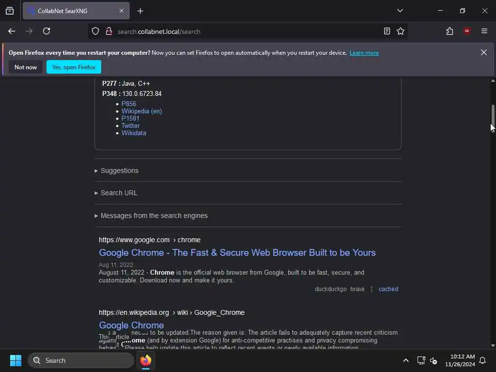Follow the Learn more link
Viewport: 496px width, 372px height.
click(364, 53)
